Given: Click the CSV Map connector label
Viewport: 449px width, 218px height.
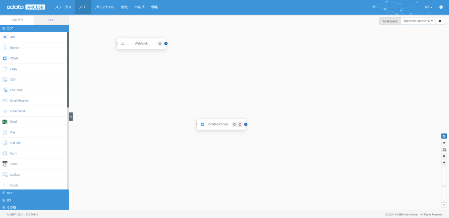Looking at the screenshot, I should (x=16, y=90).
